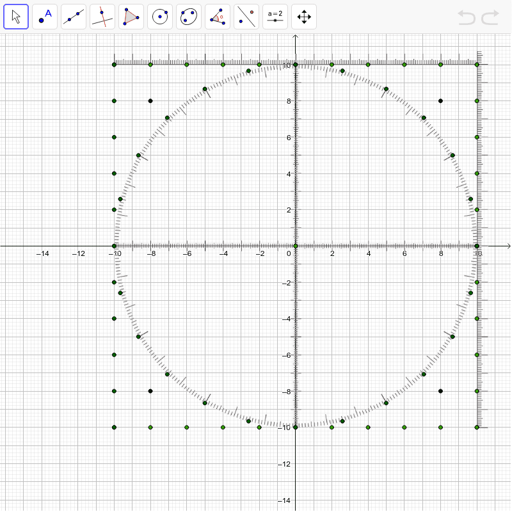Click the black point near the square's bottom-right corner
This screenshot has height=512, width=512.
[x=440, y=390]
